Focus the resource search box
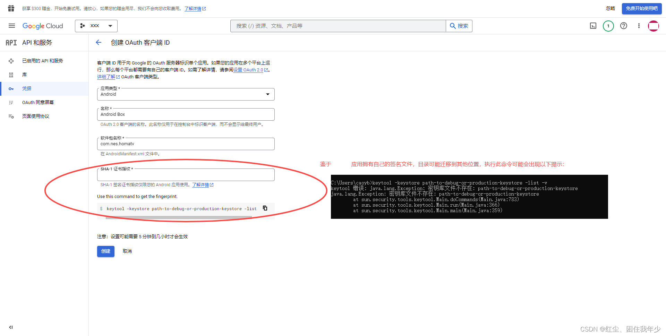The image size is (666, 336). pos(338,26)
